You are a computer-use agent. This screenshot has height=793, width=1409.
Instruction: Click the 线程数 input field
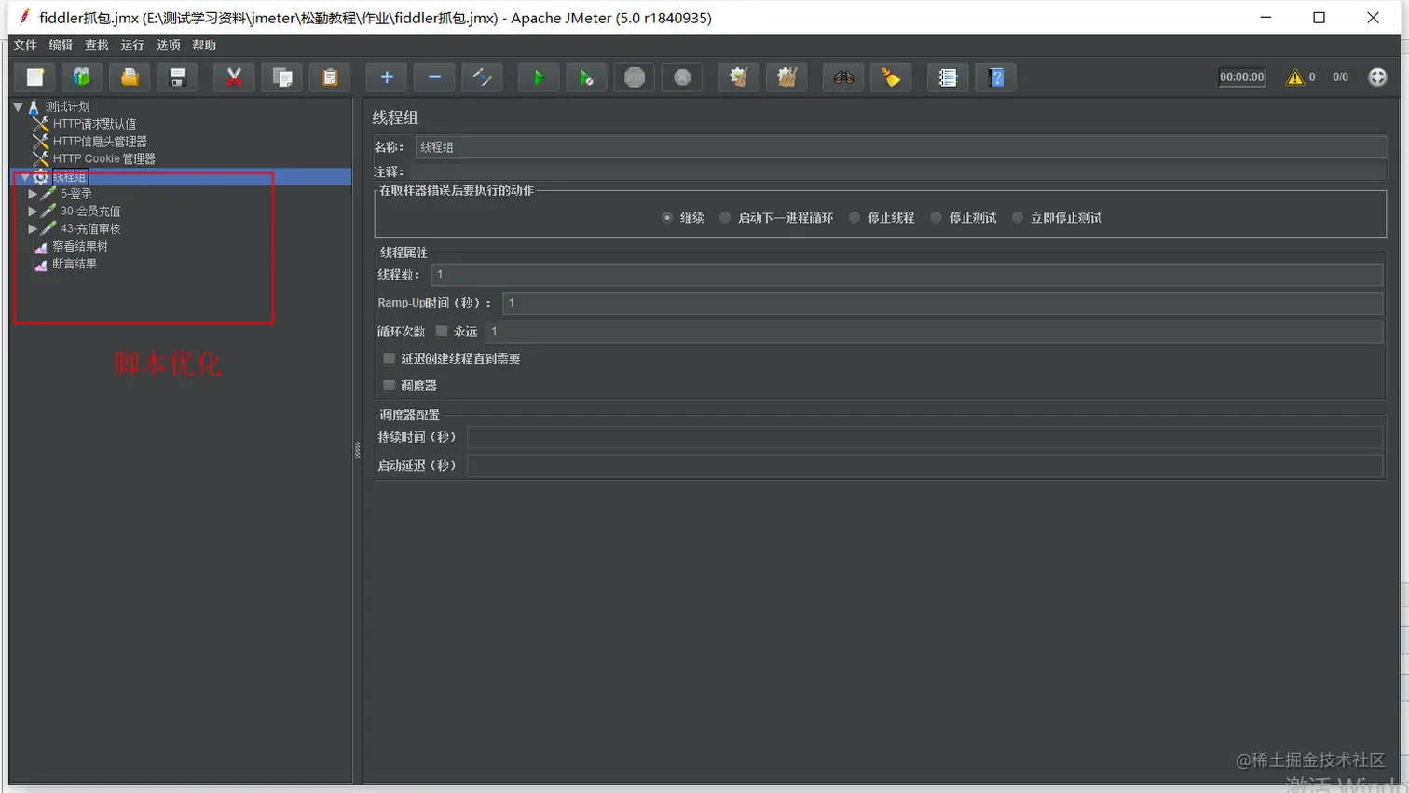point(907,275)
